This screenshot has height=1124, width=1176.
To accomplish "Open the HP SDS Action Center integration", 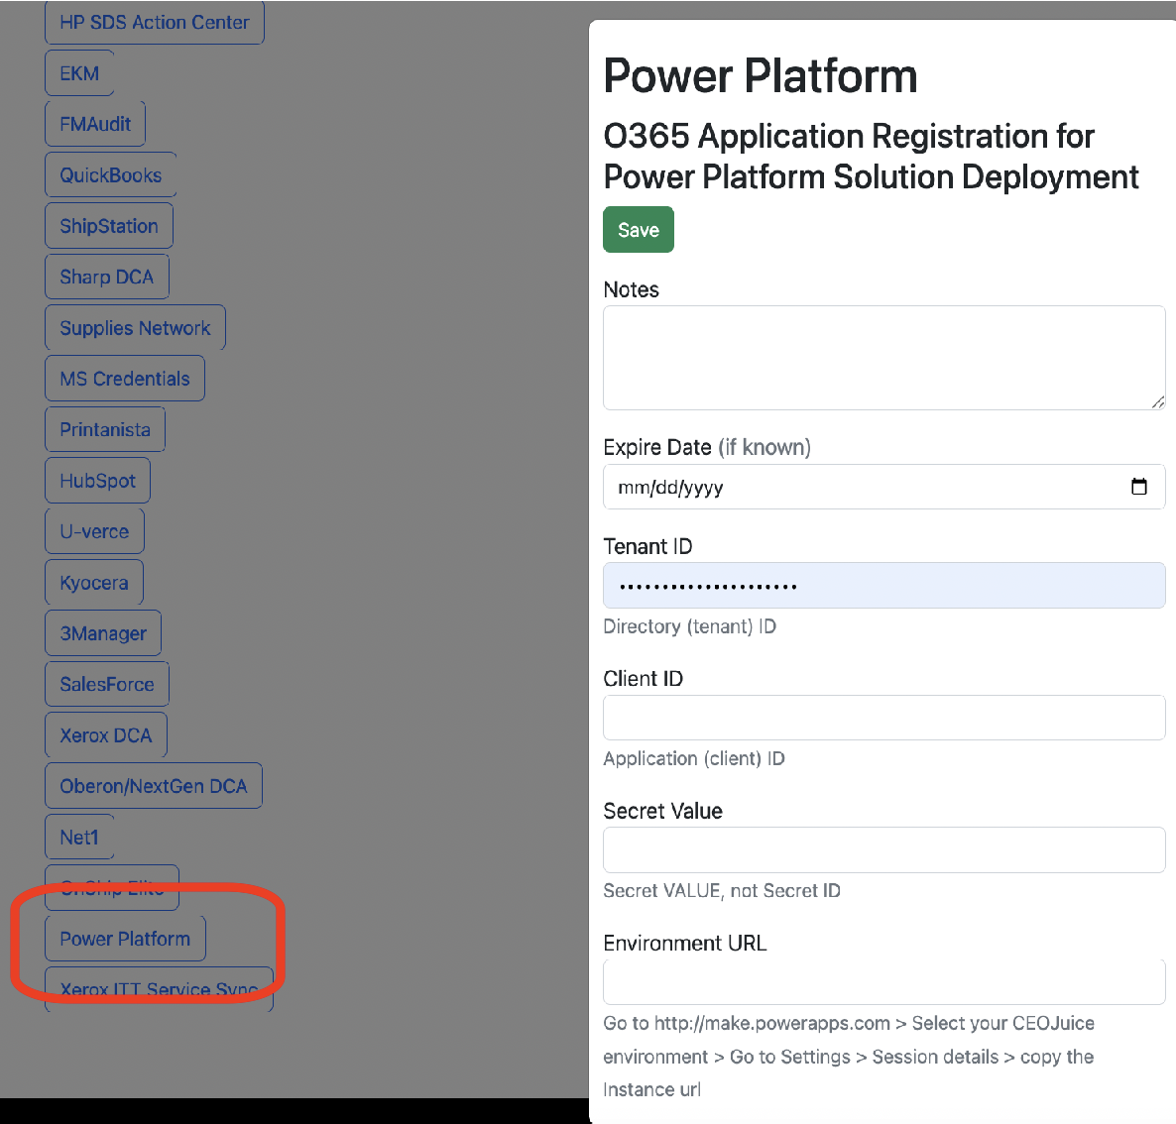I will coord(155,23).
